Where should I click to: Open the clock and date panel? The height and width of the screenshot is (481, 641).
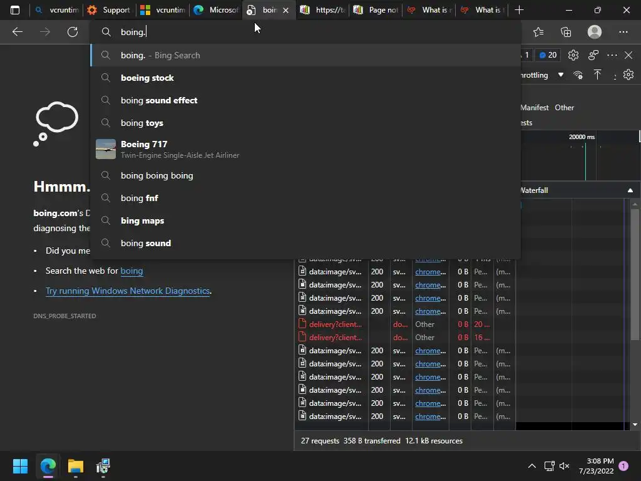click(x=596, y=466)
